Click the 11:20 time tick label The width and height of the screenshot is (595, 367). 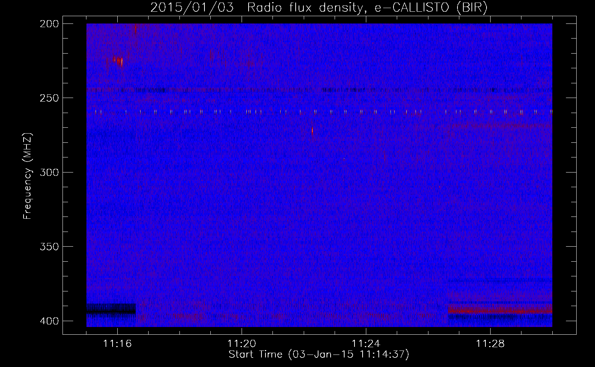click(x=242, y=344)
